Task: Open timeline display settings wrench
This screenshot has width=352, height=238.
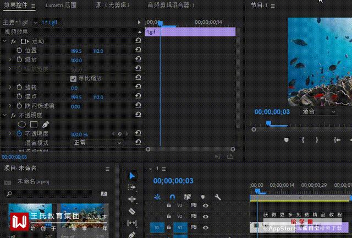Action: click(x=218, y=197)
